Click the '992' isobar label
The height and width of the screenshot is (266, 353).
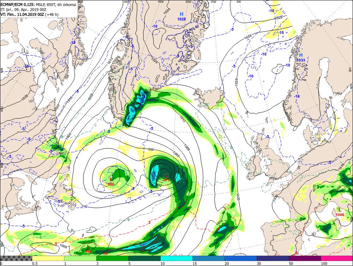(x=159, y=185)
